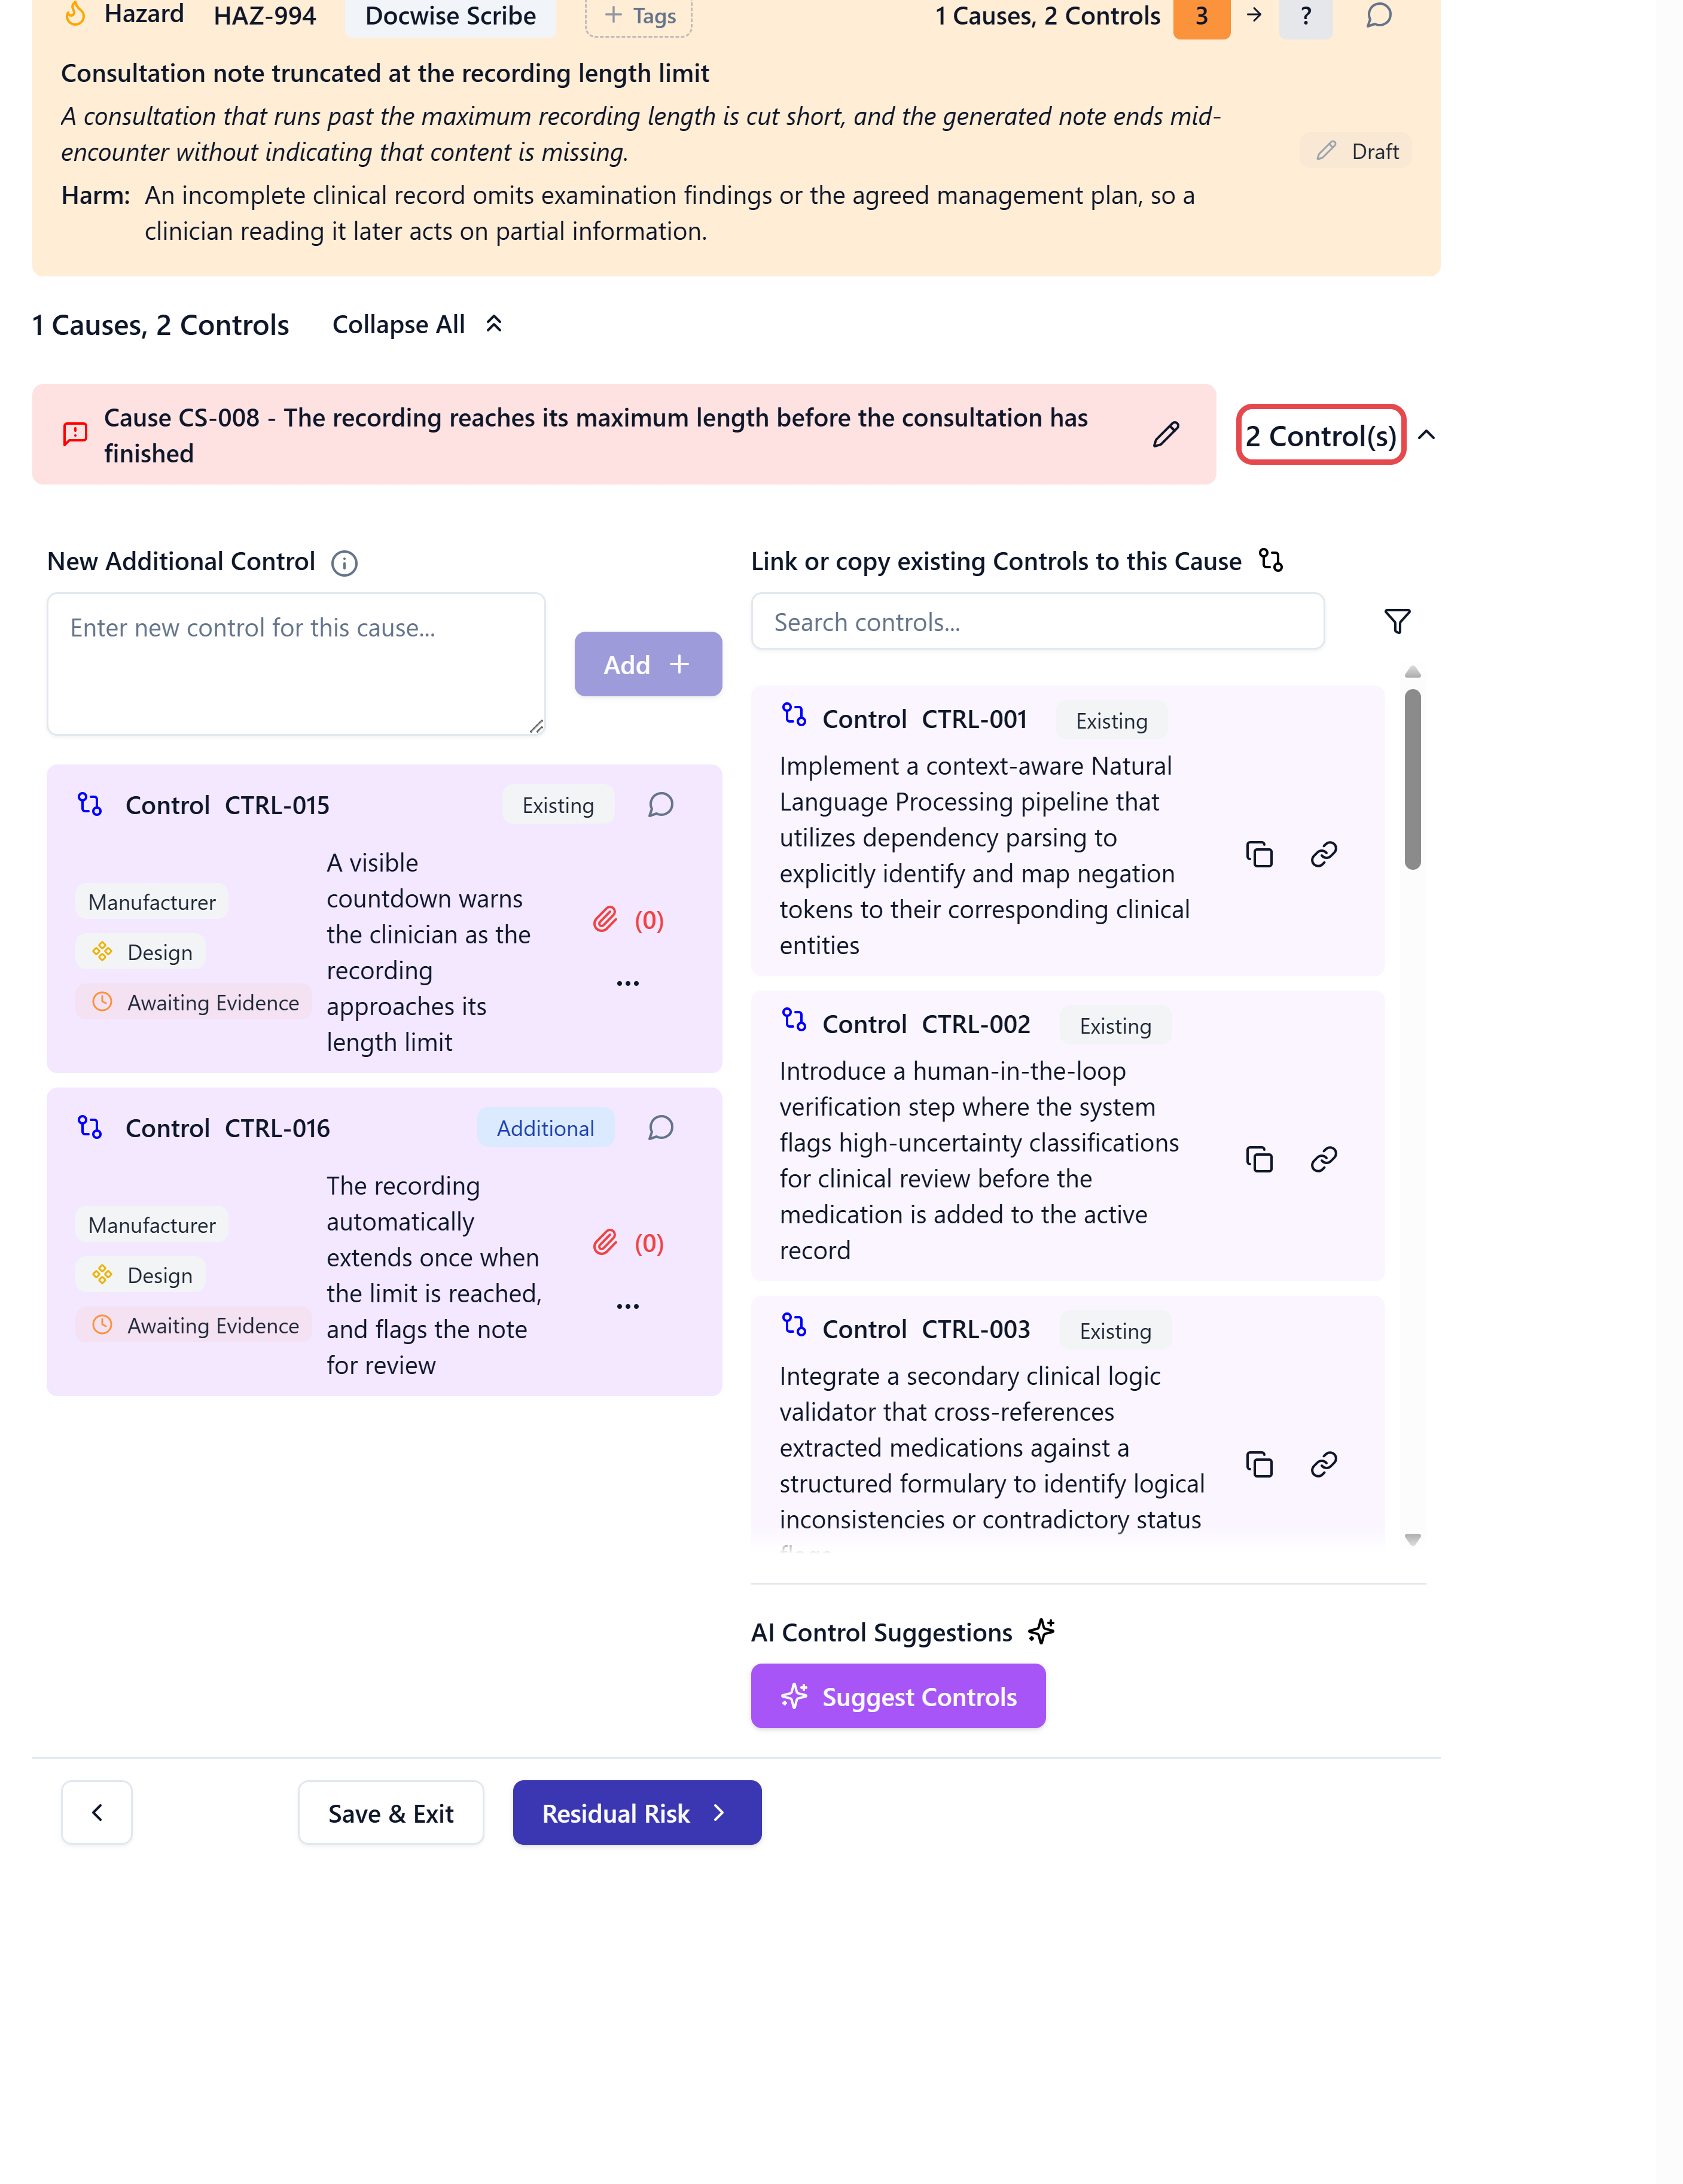This screenshot has height=2184, width=1683.
Task: Collapse the 2 Control(s) section chevron
Action: click(1426, 435)
